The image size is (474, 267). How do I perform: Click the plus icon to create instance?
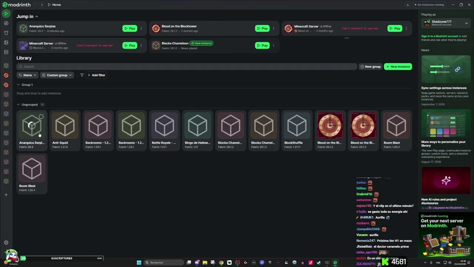pos(6,195)
